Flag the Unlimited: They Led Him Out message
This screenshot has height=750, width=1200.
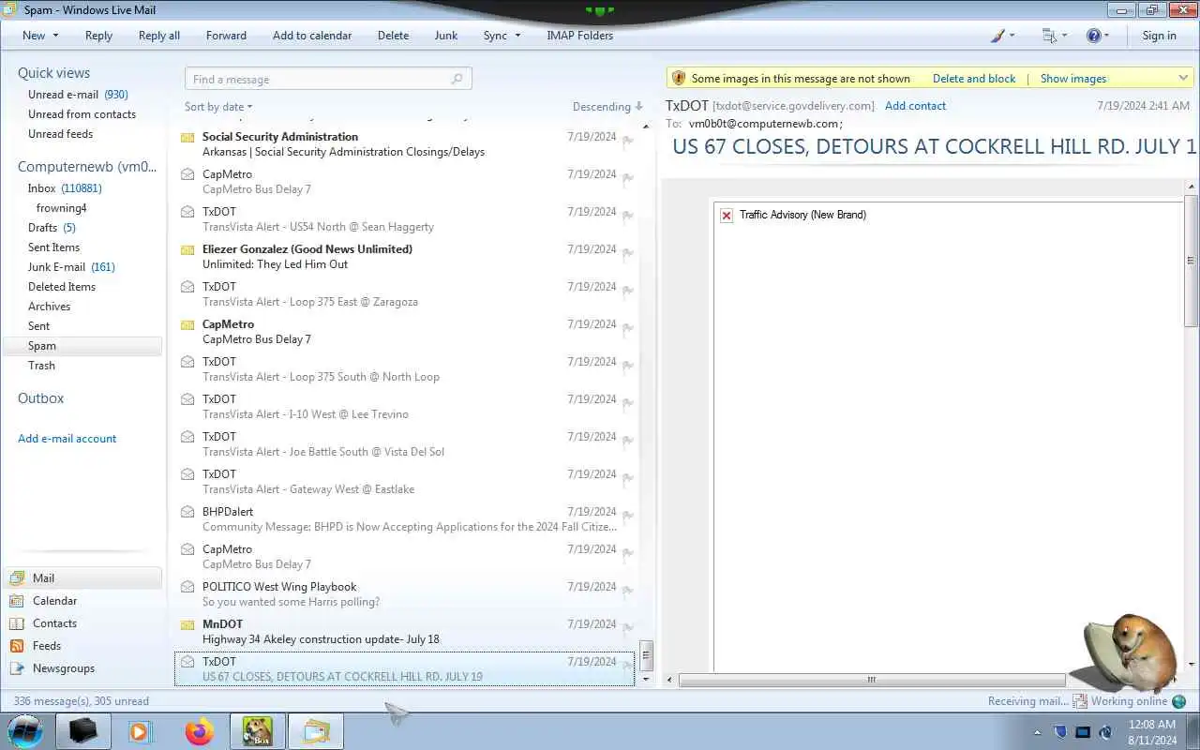pyautogui.click(x=628, y=253)
